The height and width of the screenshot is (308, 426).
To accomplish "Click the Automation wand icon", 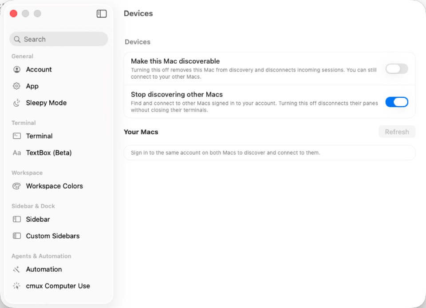I will tap(16, 269).
